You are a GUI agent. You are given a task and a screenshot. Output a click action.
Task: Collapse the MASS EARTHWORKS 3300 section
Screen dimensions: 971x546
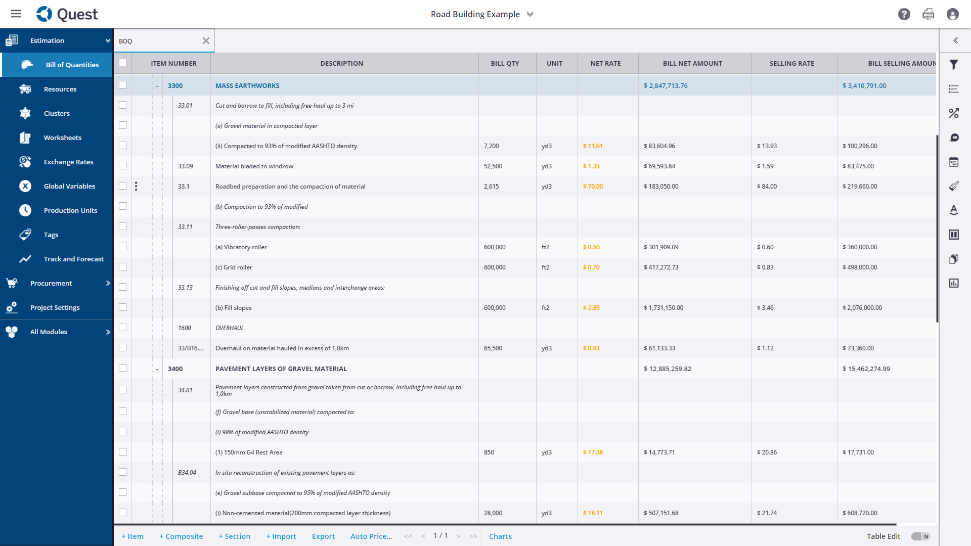point(157,85)
